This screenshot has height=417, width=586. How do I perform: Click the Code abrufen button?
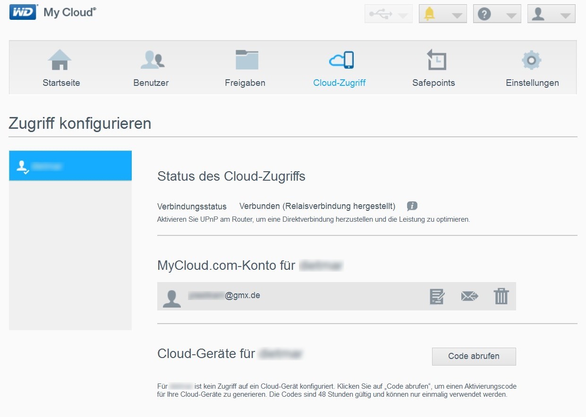click(474, 357)
